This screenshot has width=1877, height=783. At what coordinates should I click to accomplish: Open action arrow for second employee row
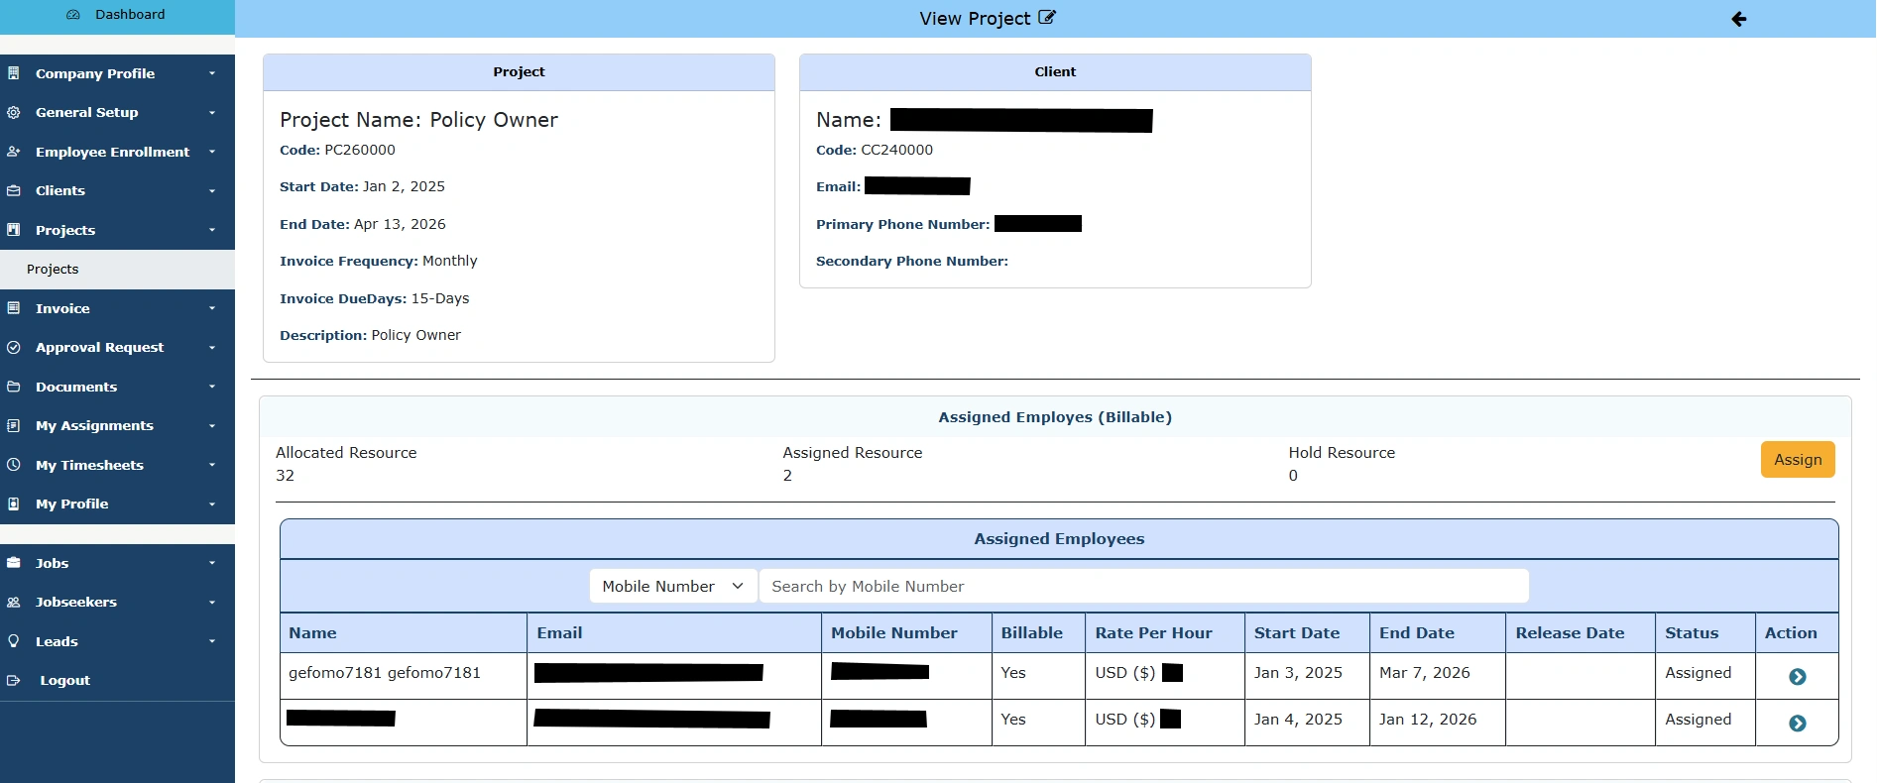click(1797, 724)
